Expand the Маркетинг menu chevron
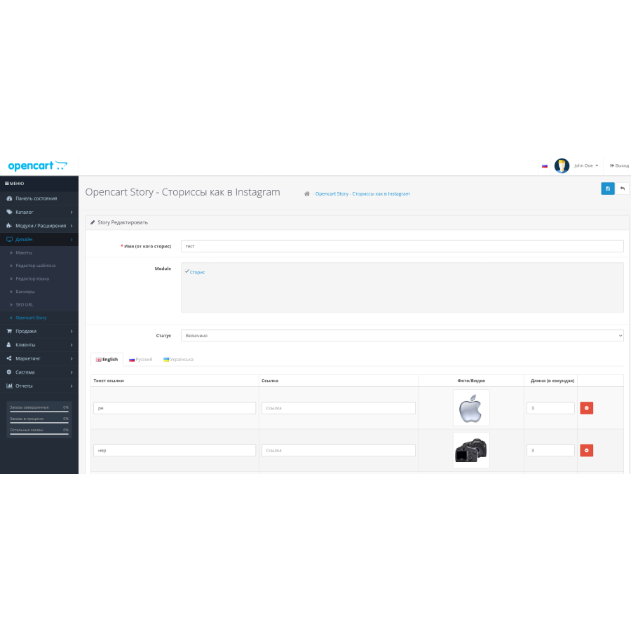Screen dimensions: 631x631 point(72,358)
